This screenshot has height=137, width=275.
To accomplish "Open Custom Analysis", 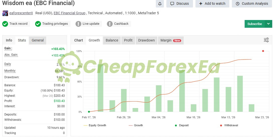I will (252, 3).
